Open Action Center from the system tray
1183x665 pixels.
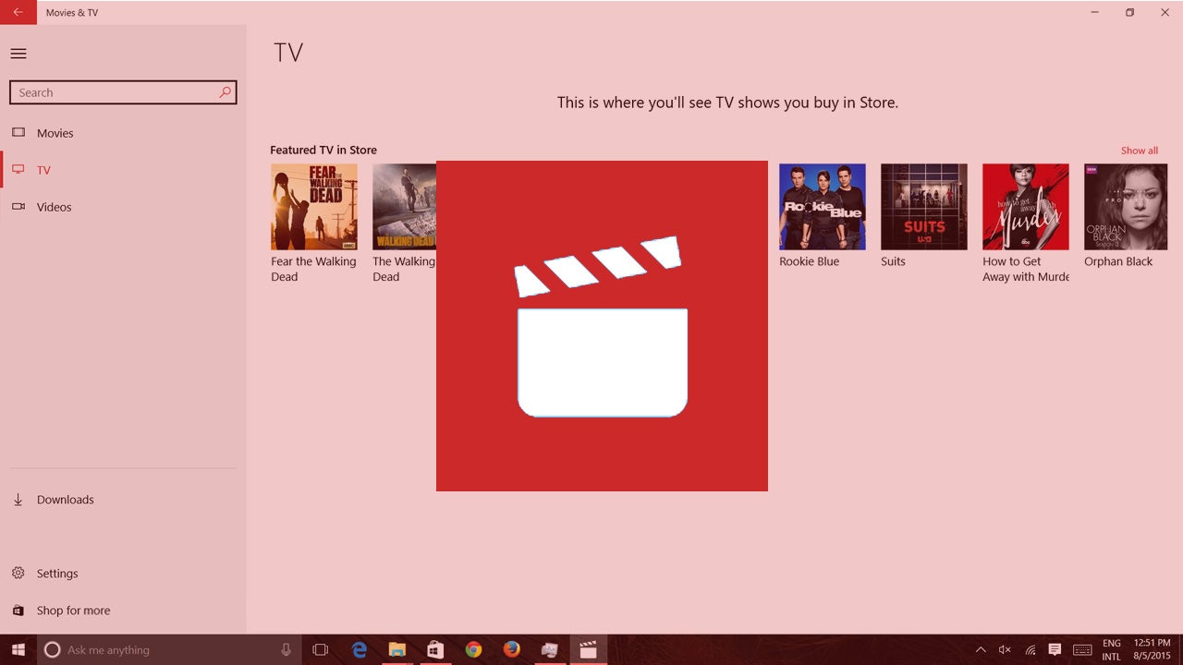click(x=1055, y=650)
